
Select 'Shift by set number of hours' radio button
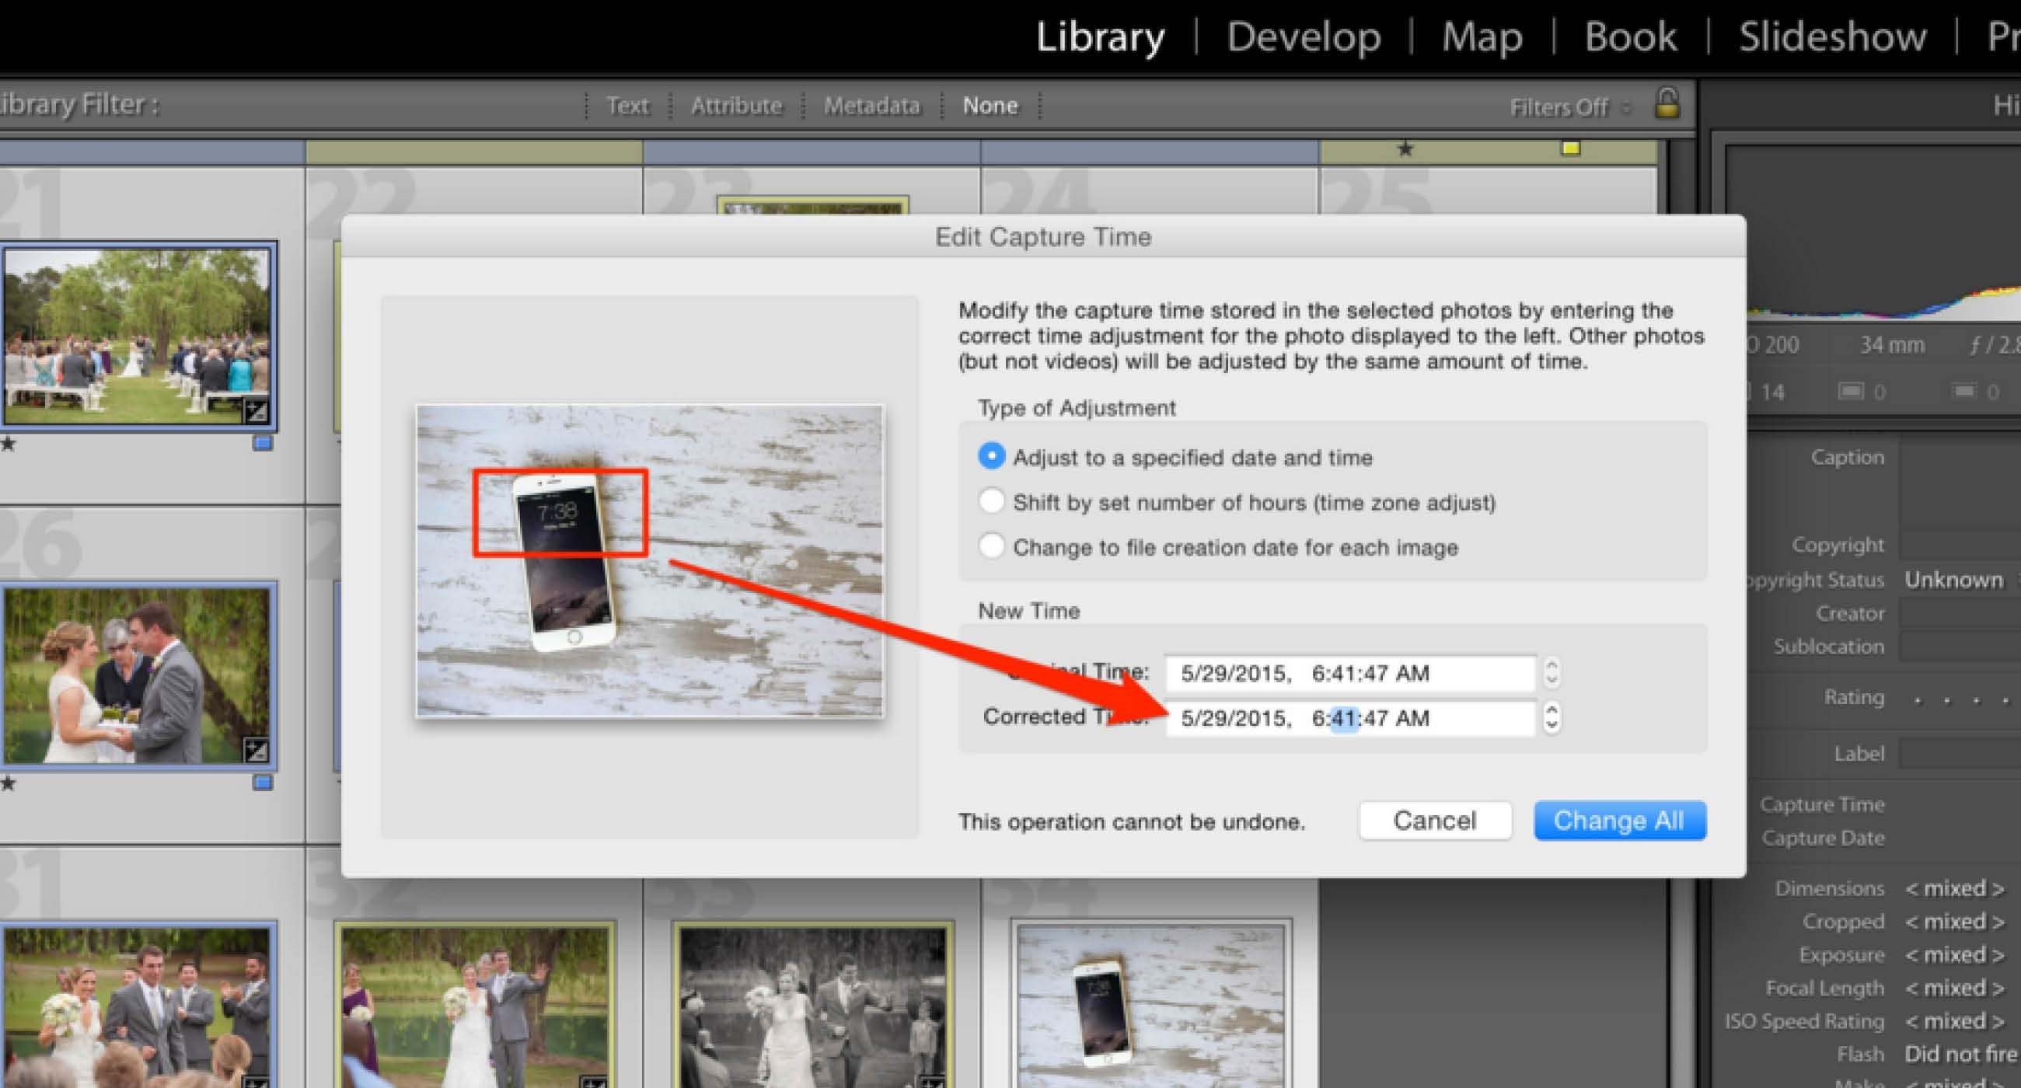(x=992, y=504)
